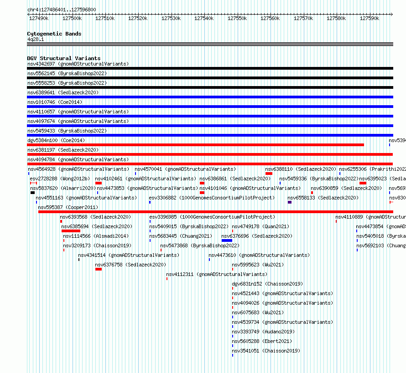
Task: Click the red glyph under nsv6386861
Action: 202,183
